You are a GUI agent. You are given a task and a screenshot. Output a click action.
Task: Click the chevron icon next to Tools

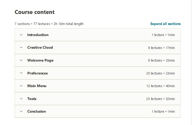[21, 99]
